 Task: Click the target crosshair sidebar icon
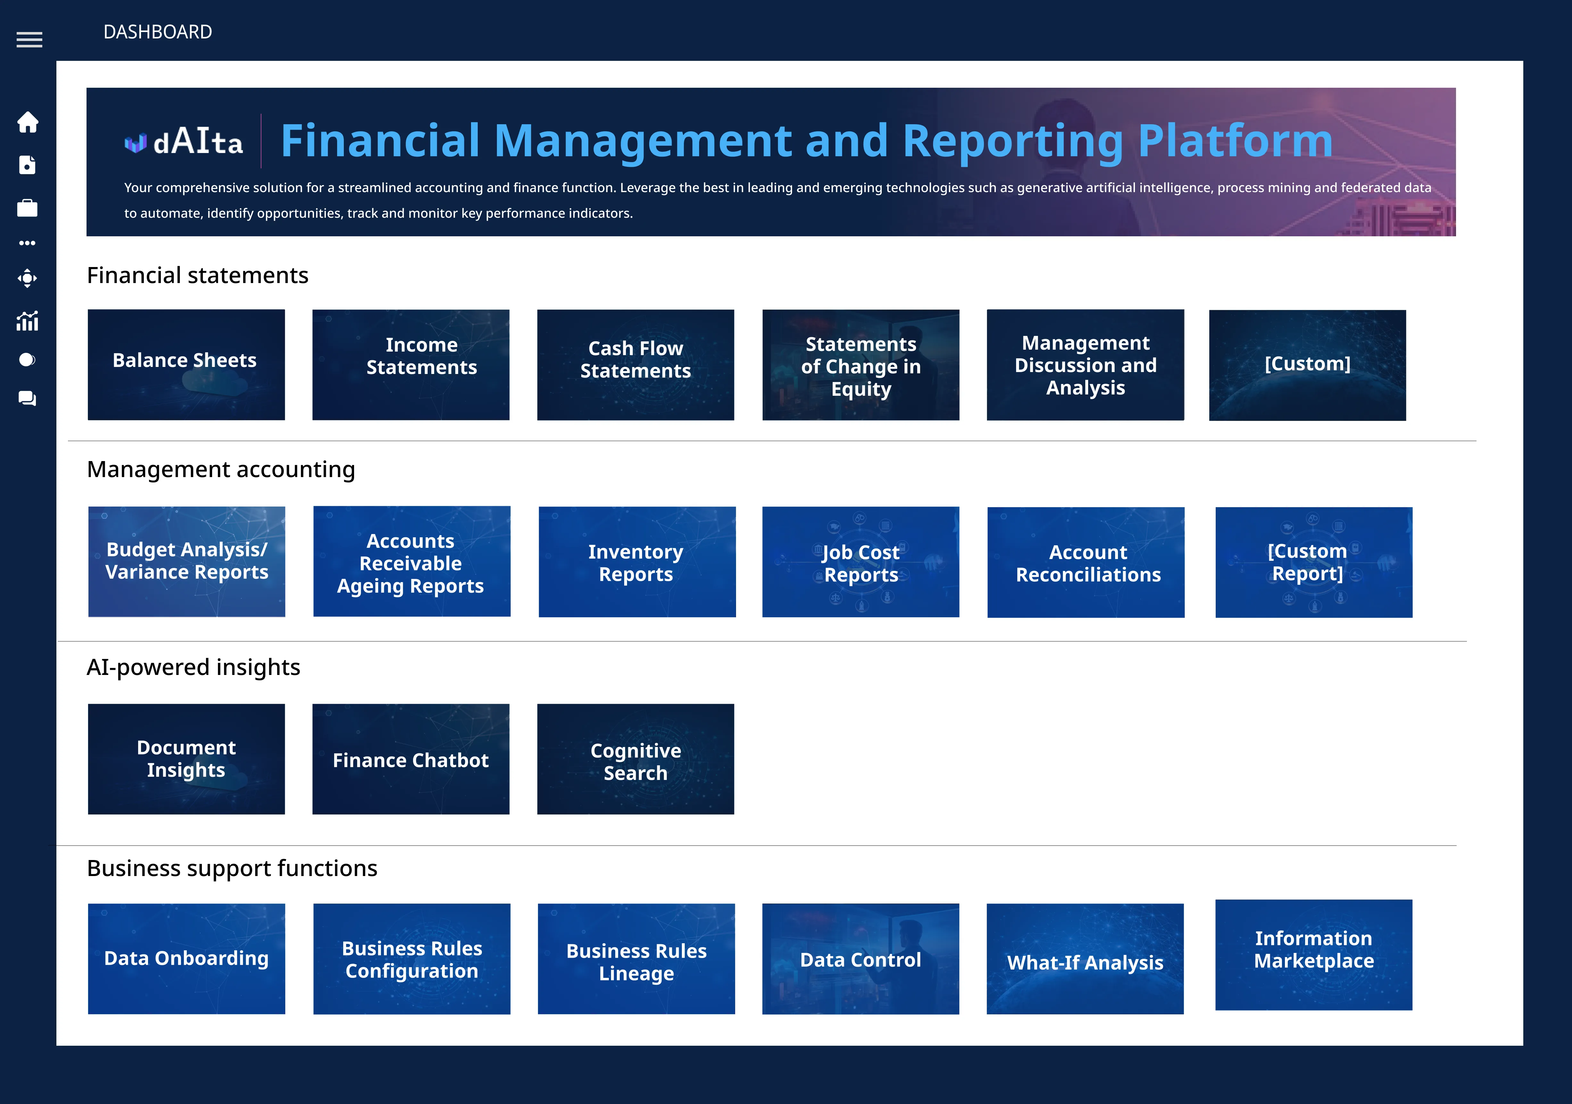pyautogui.click(x=27, y=278)
